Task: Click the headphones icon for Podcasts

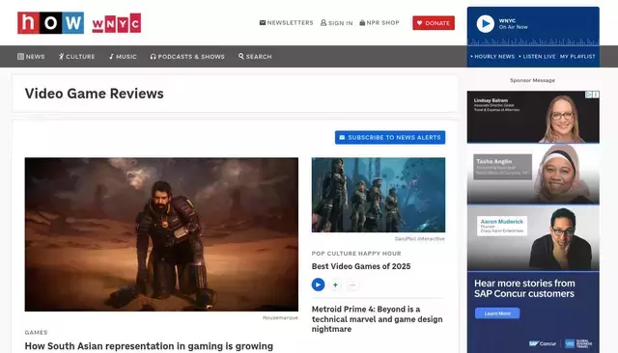Action: (153, 57)
